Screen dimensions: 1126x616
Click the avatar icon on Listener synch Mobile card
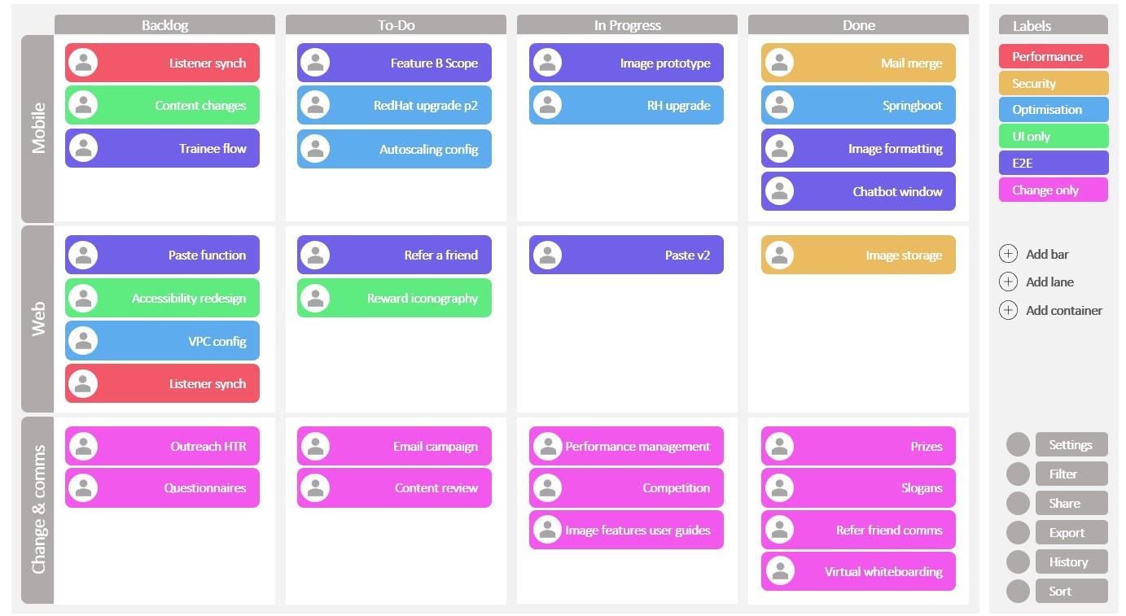83,63
